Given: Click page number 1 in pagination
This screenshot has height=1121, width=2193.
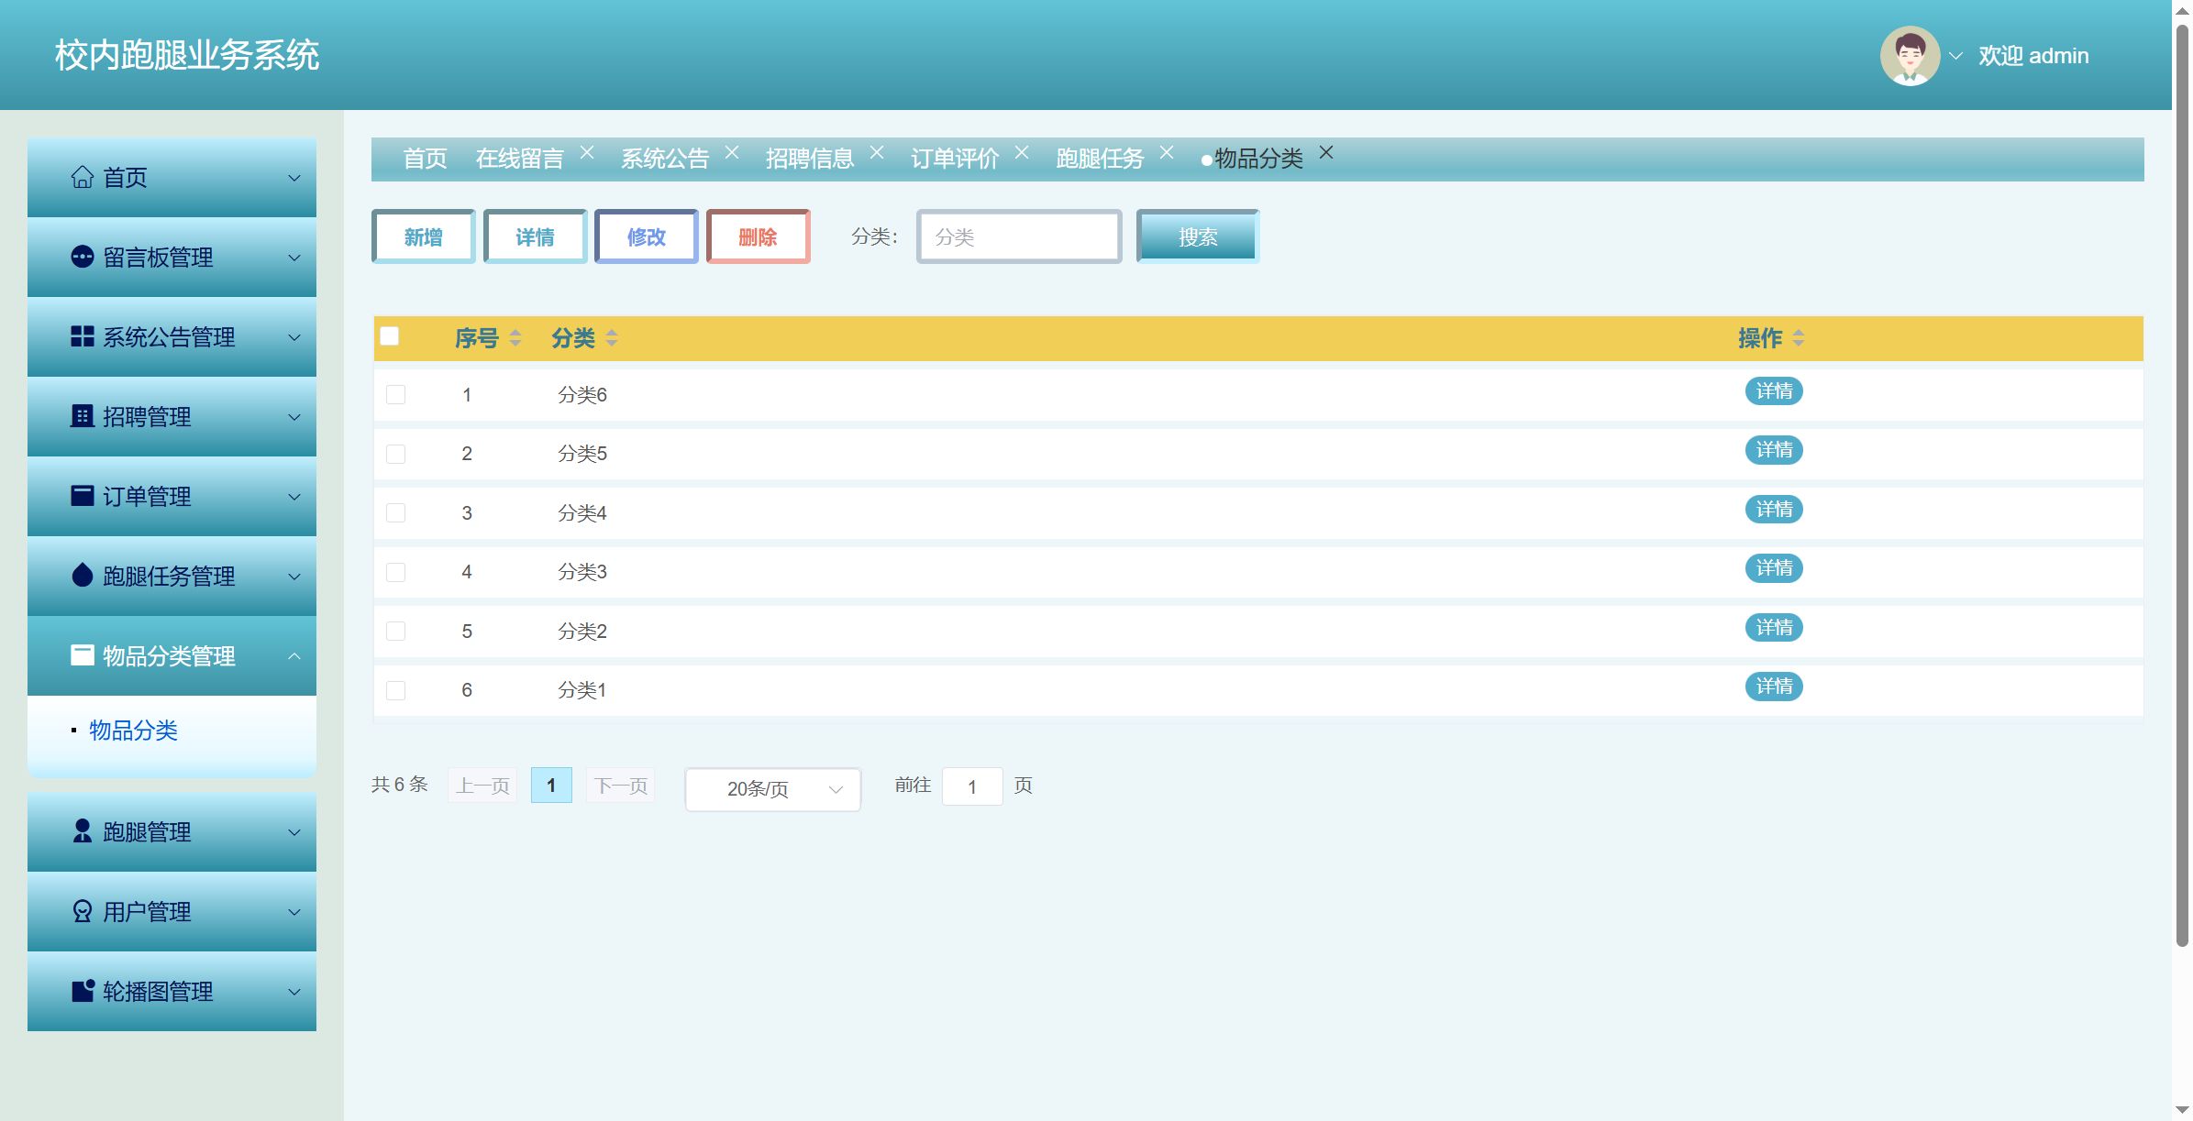Looking at the screenshot, I should (x=551, y=786).
